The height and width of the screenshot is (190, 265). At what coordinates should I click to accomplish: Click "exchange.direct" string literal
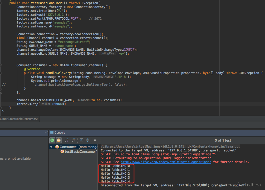[73, 42]
